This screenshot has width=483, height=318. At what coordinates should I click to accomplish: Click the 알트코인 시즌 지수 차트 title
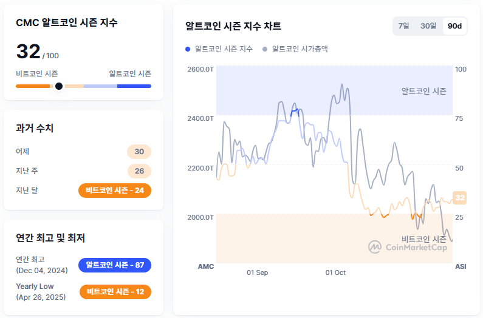point(233,26)
